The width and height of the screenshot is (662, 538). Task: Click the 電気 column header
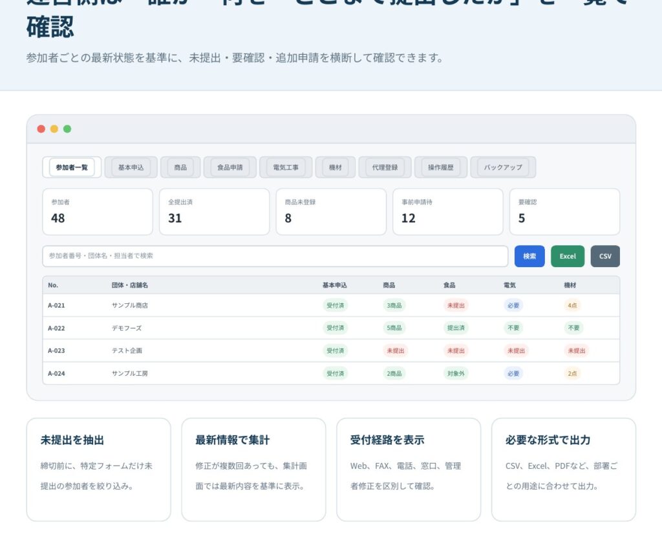509,285
